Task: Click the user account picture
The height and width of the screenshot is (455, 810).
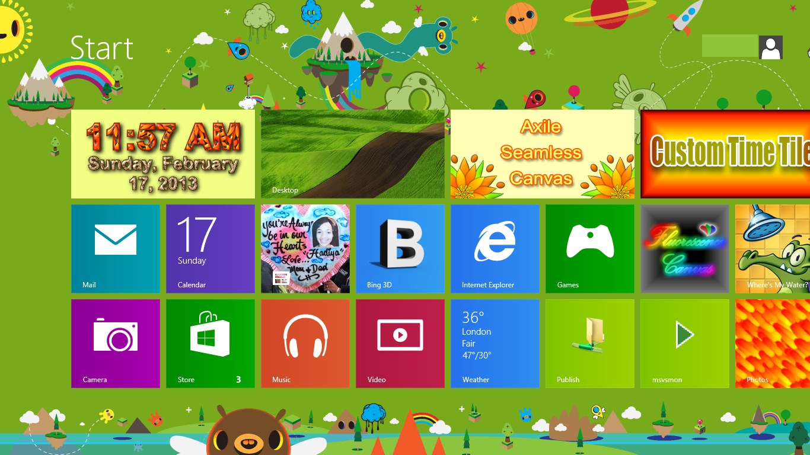Action: click(x=770, y=47)
